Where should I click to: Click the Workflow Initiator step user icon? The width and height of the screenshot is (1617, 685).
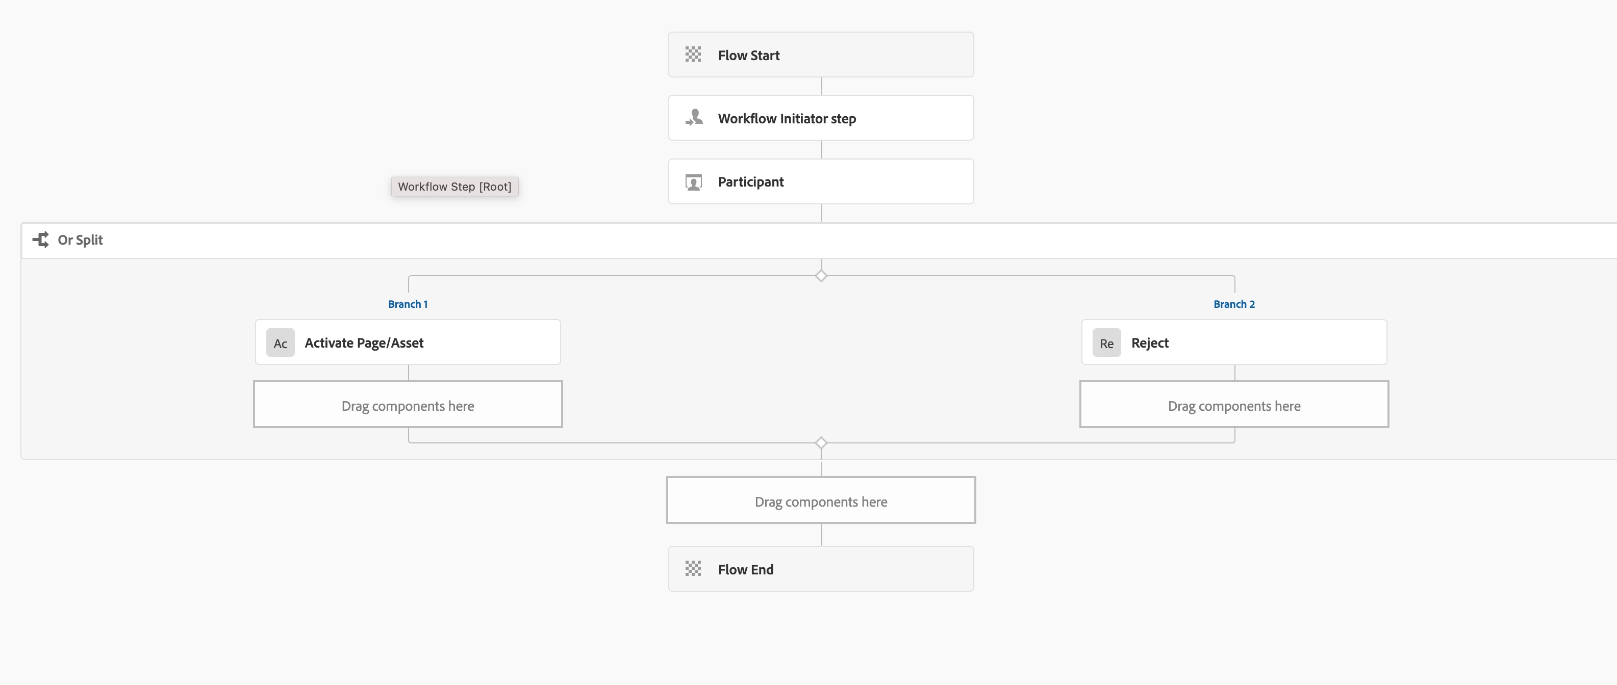click(x=694, y=118)
